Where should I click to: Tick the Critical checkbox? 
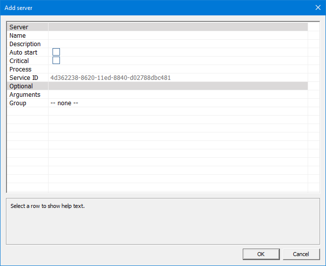click(x=56, y=61)
